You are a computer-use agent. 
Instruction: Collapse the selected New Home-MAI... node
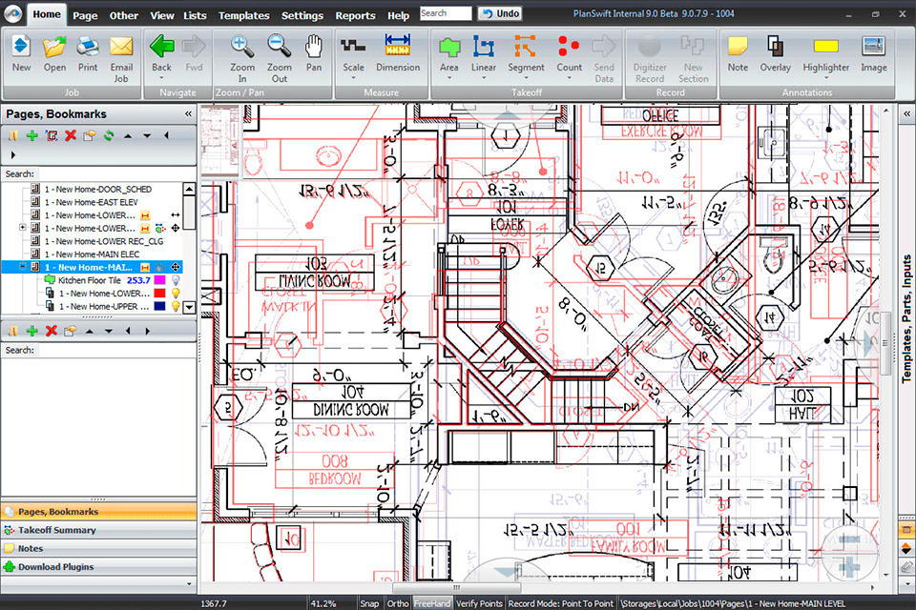tap(23, 267)
